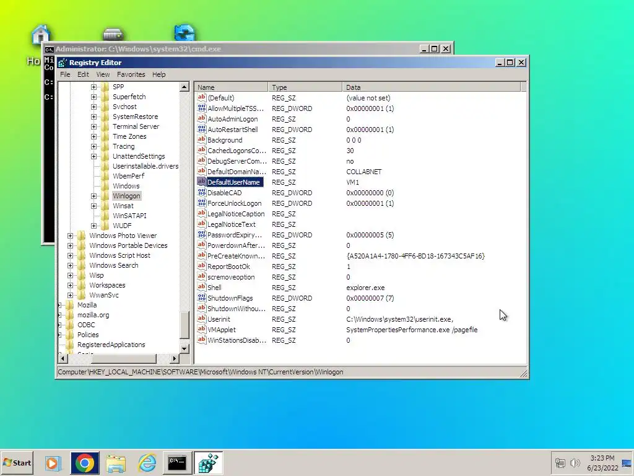Expand the Time Zones tree node
This screenshot has height=476, width=634.
[94, 136]
